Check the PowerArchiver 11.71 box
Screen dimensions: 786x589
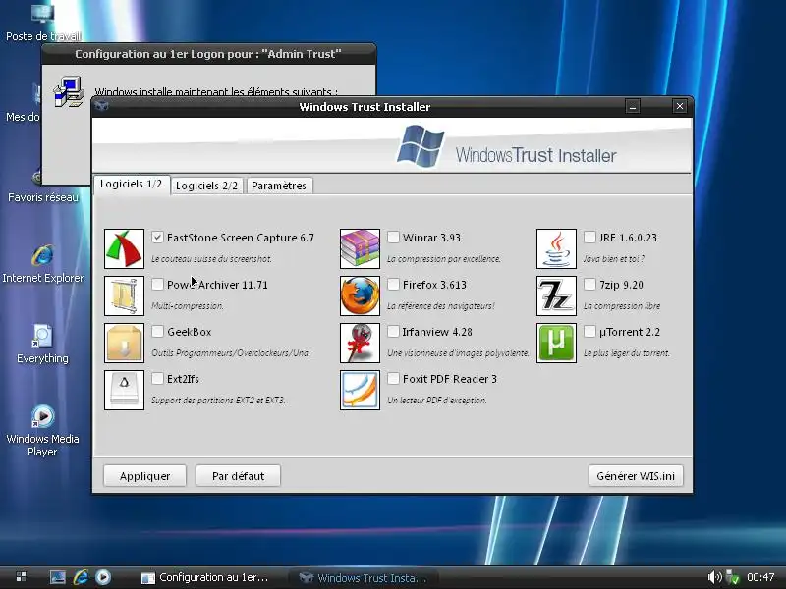(x=157, y=284)
